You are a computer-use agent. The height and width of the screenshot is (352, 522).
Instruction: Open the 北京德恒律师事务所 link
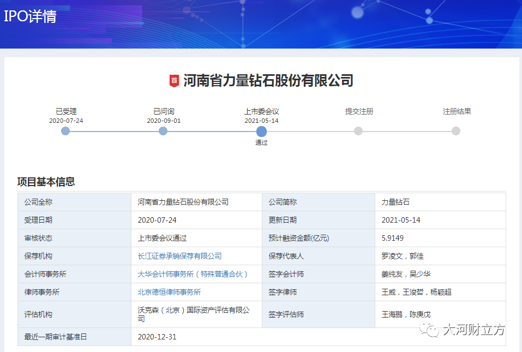pyautogui.click(x=170, y=292)
